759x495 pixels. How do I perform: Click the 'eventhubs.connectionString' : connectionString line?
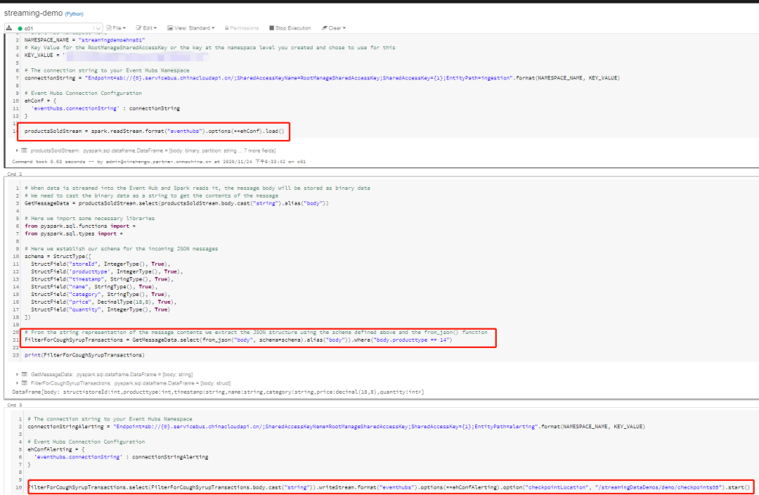click(x=105, y=108)
